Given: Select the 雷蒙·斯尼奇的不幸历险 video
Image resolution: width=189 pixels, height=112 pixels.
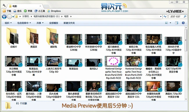Looking at the screenshot, I should click(x=94, y=91).
